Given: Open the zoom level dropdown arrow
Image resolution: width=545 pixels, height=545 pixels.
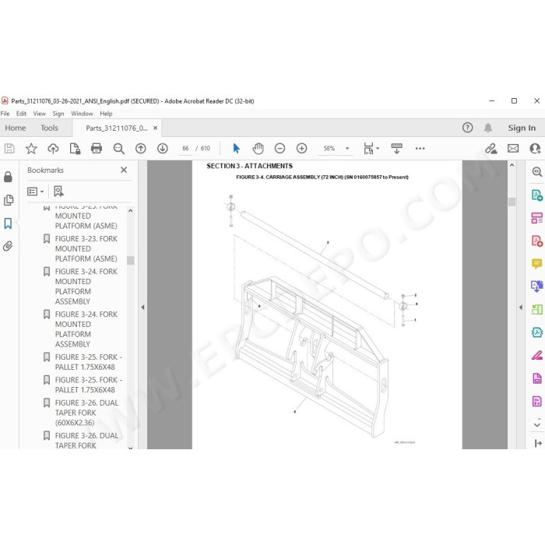Looking at the screenshot, I should pyautogui.click(x=347, y=149).
